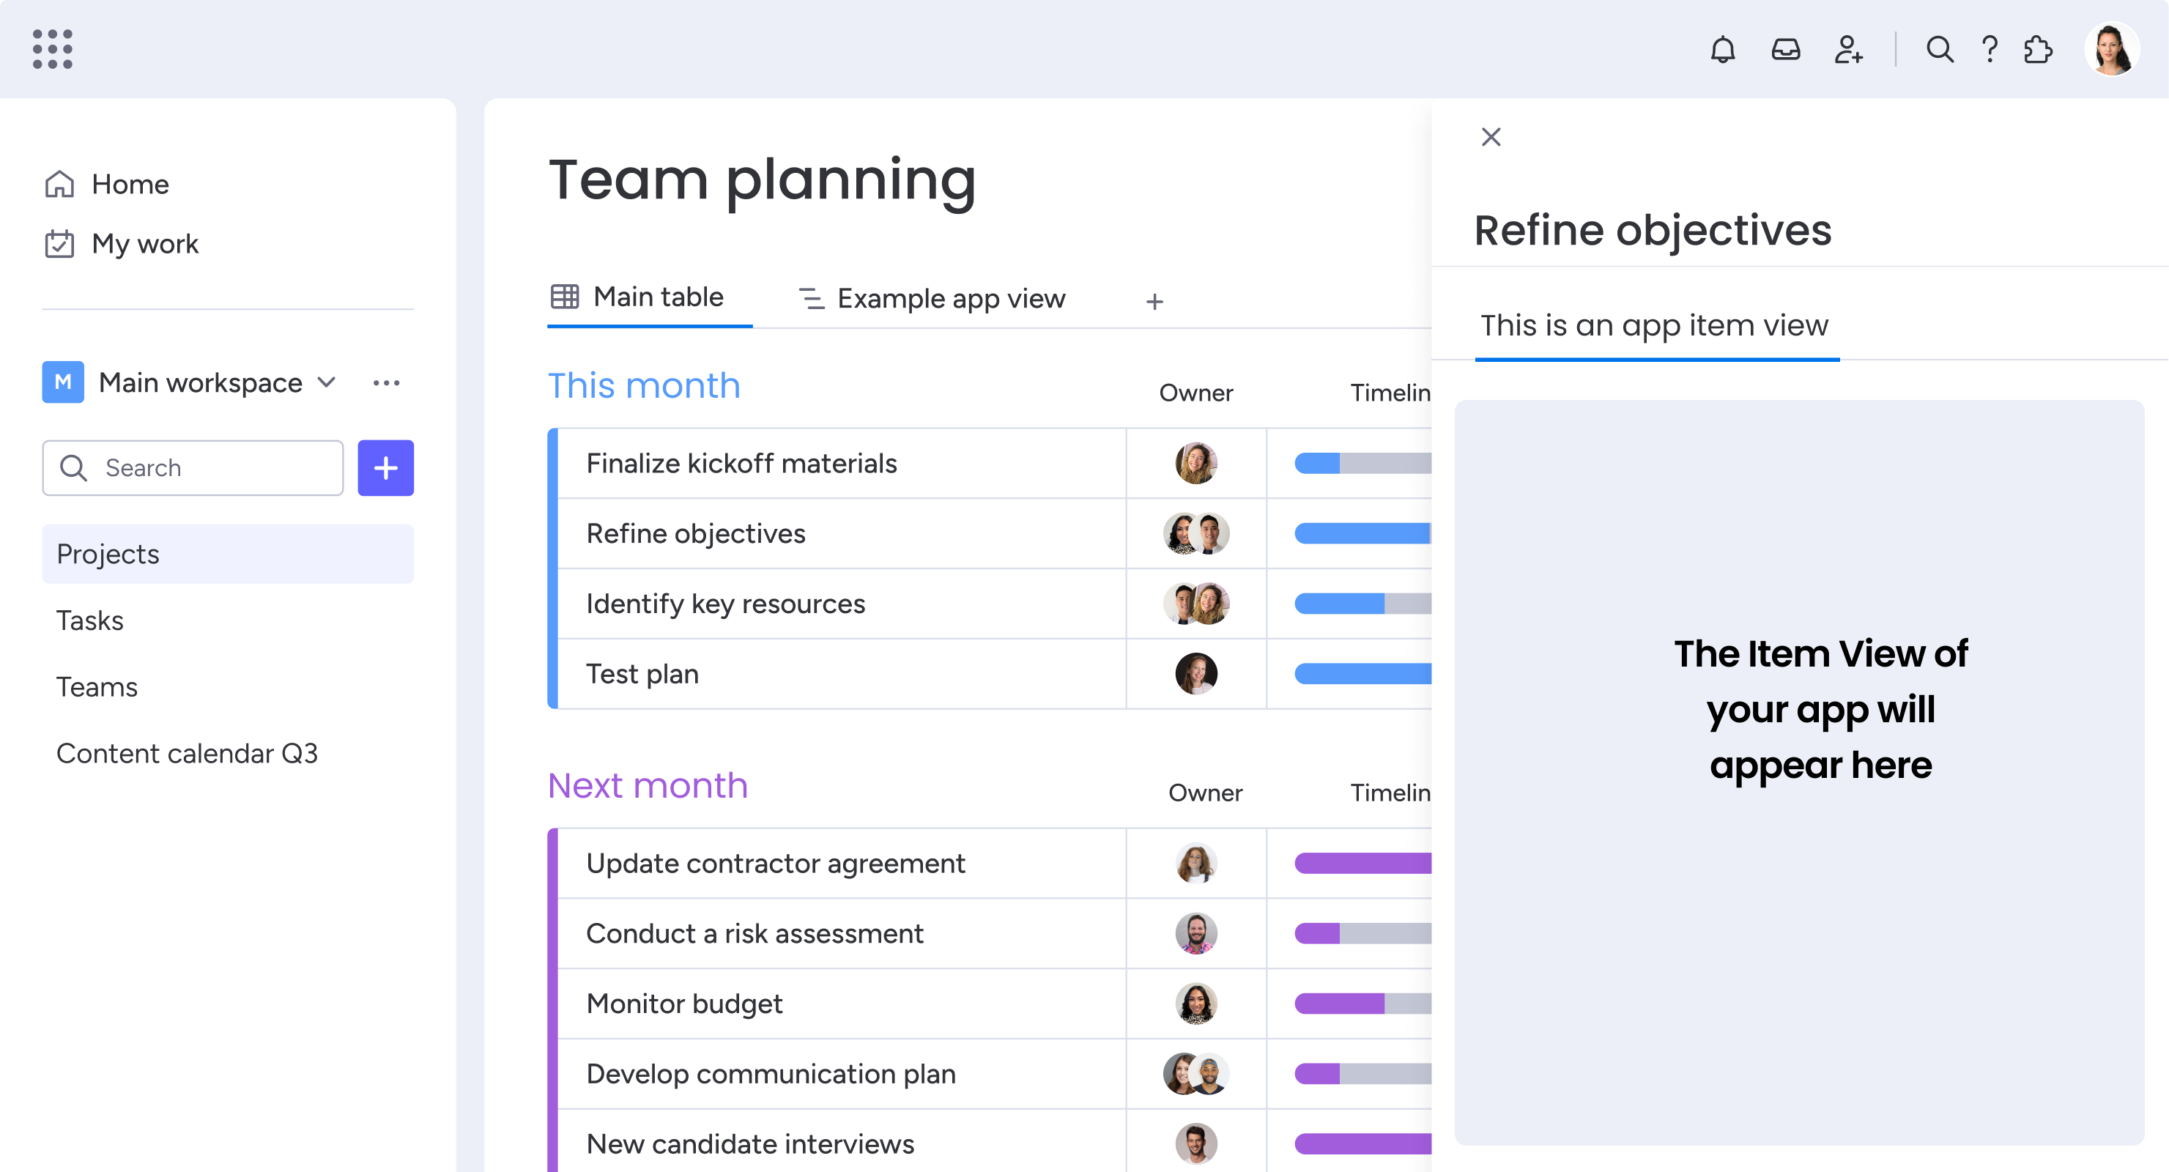Viewport: 2169px width, 1172px height.
Task: Select the This is an app item view tab
Action: click(1655, 326)
